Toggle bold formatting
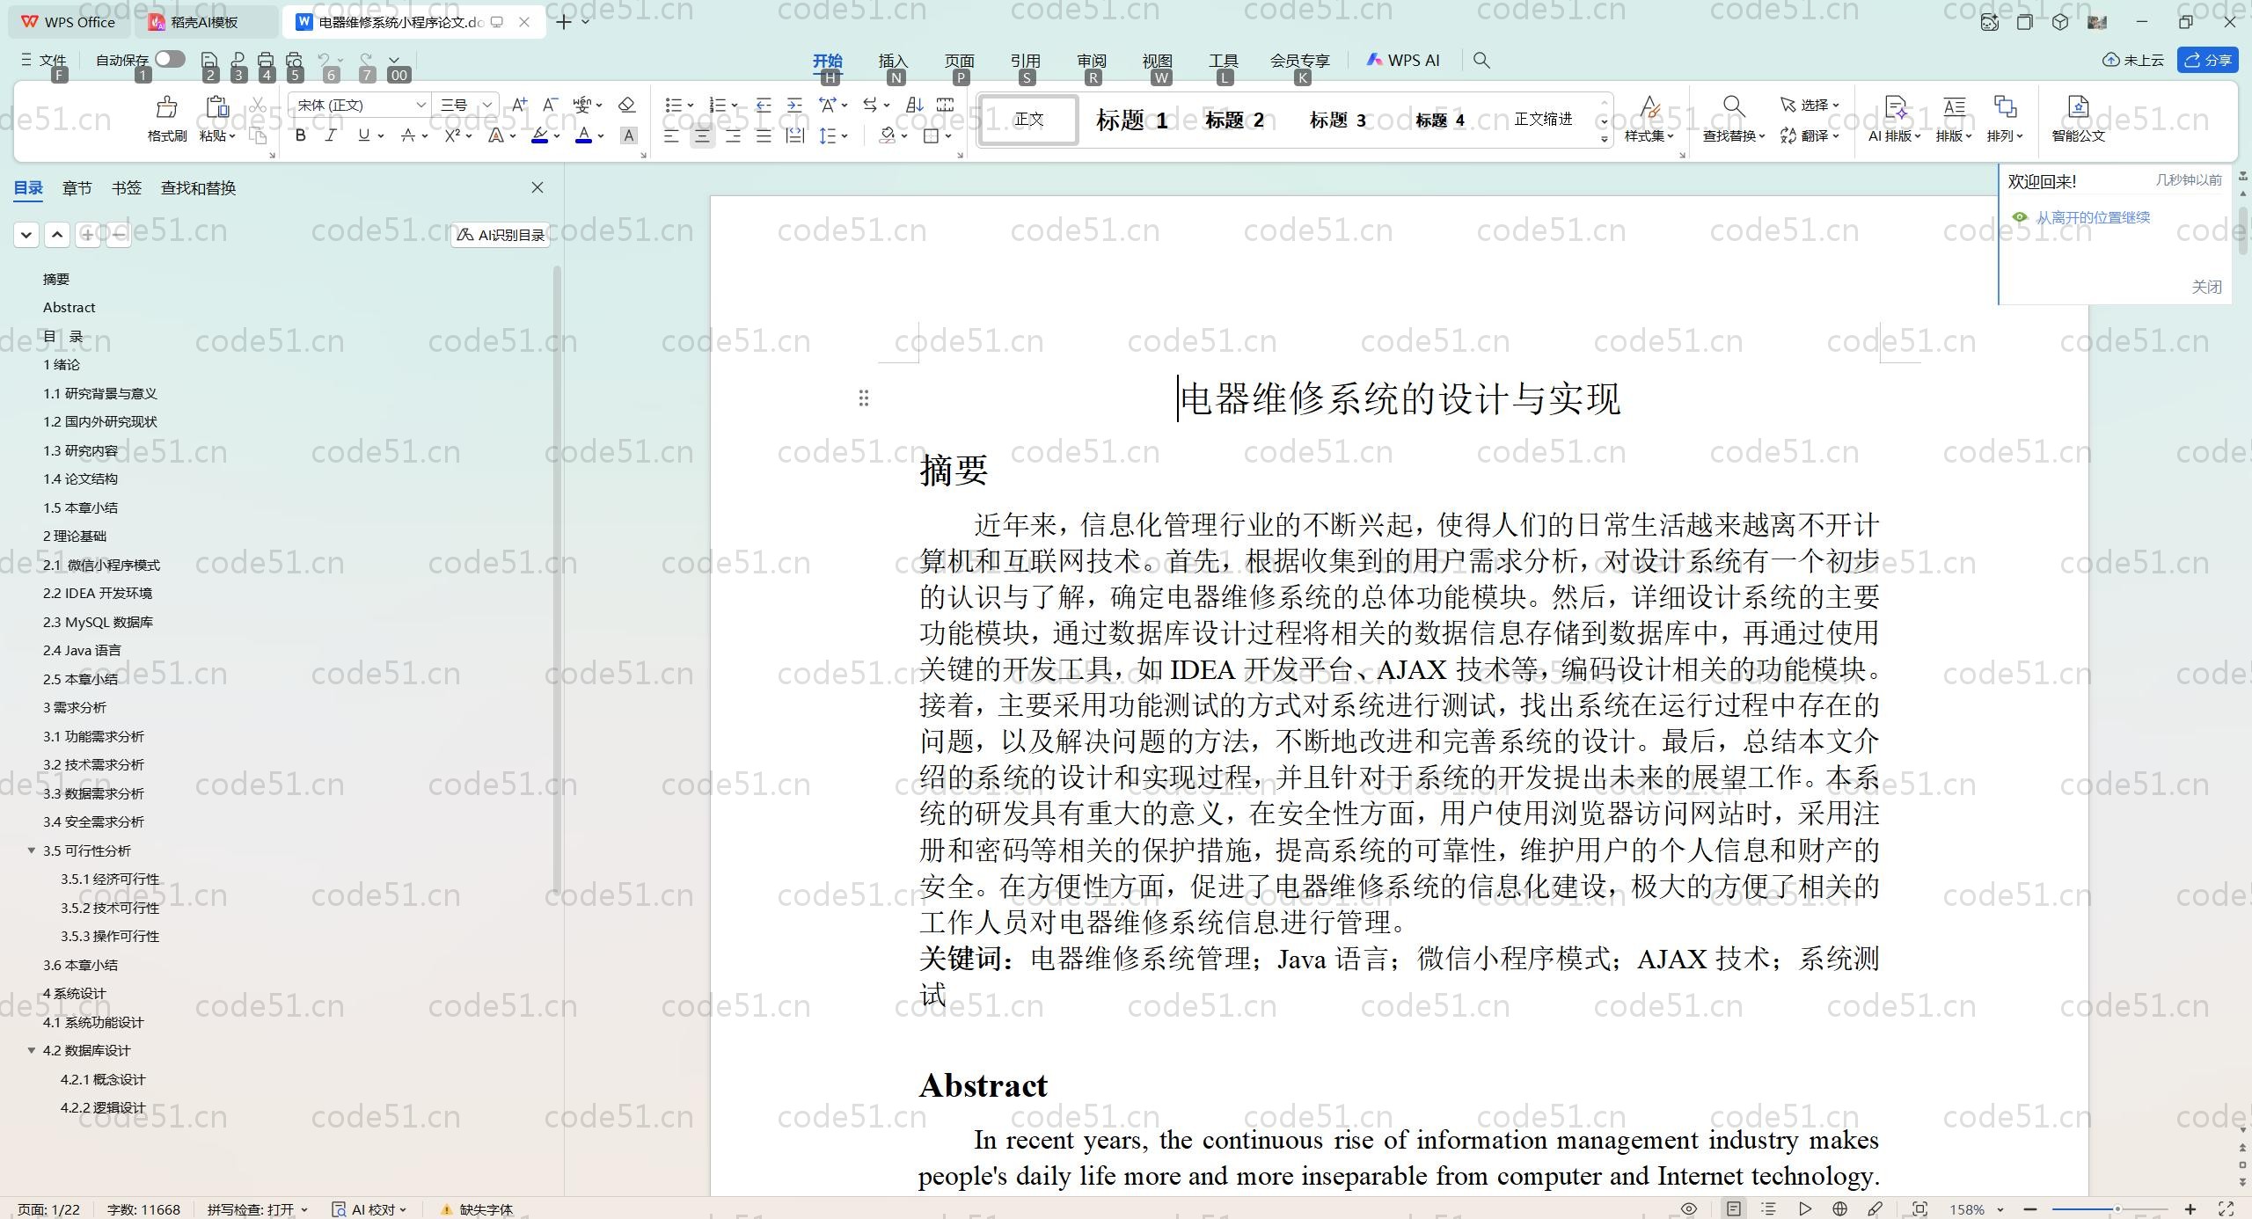This screenshot has width=2252, height=1219. [x=299, y=135]
